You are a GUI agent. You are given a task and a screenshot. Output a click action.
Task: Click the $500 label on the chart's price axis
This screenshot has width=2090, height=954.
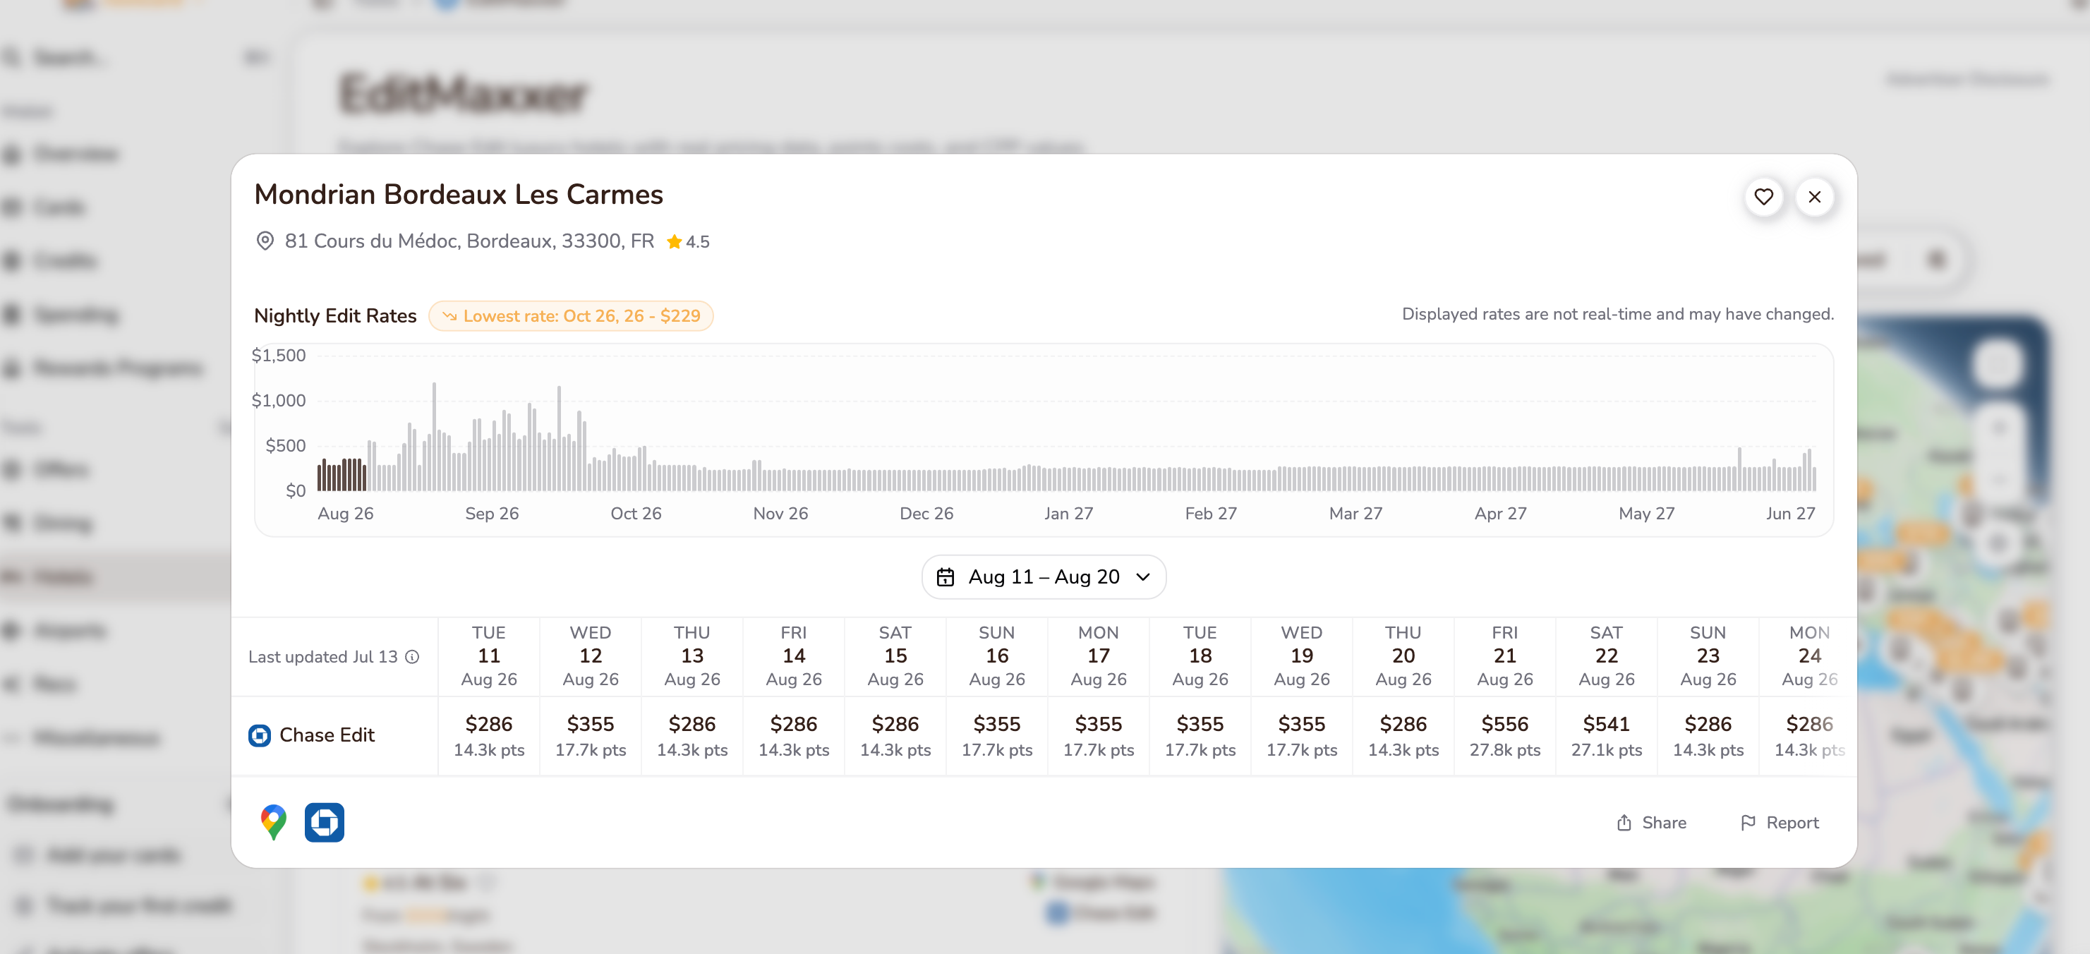click(286, 445)
